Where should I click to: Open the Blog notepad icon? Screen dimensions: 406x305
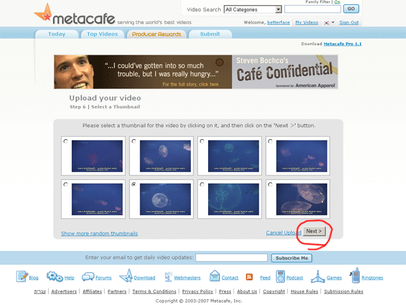coord(22,276)
